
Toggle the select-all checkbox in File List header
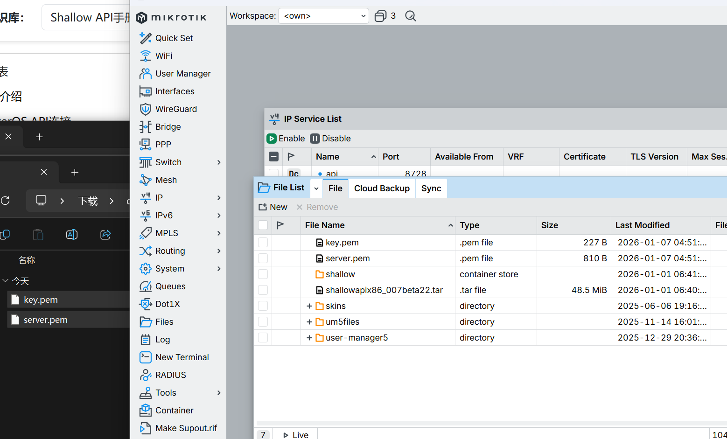(263, 225)
